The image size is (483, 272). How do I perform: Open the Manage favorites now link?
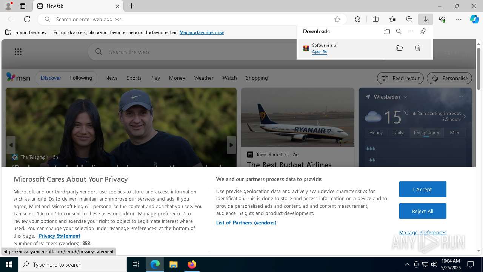pyautogui.click(x=202, y=32)
